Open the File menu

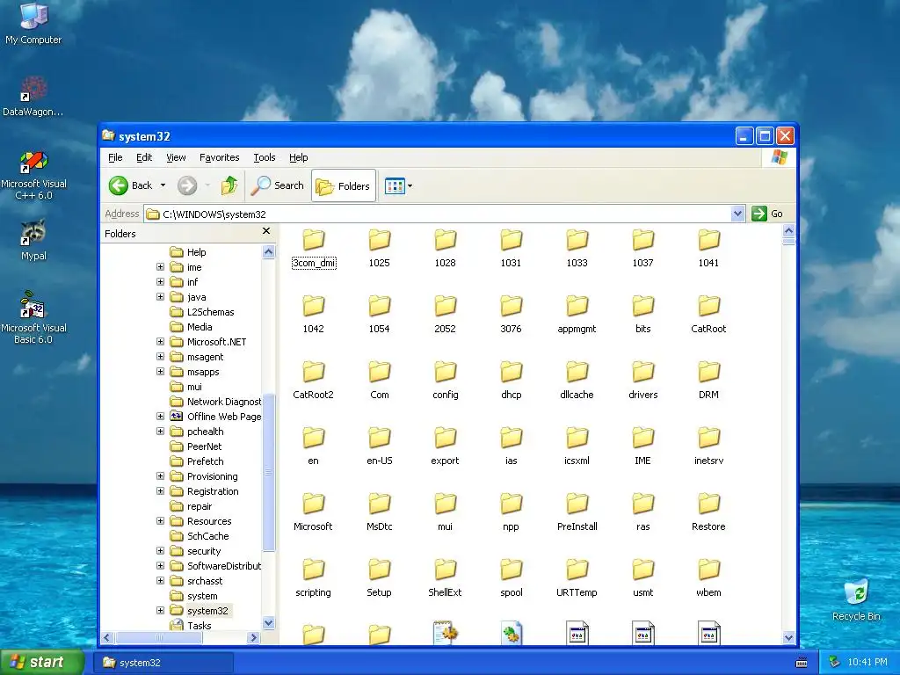115,157
